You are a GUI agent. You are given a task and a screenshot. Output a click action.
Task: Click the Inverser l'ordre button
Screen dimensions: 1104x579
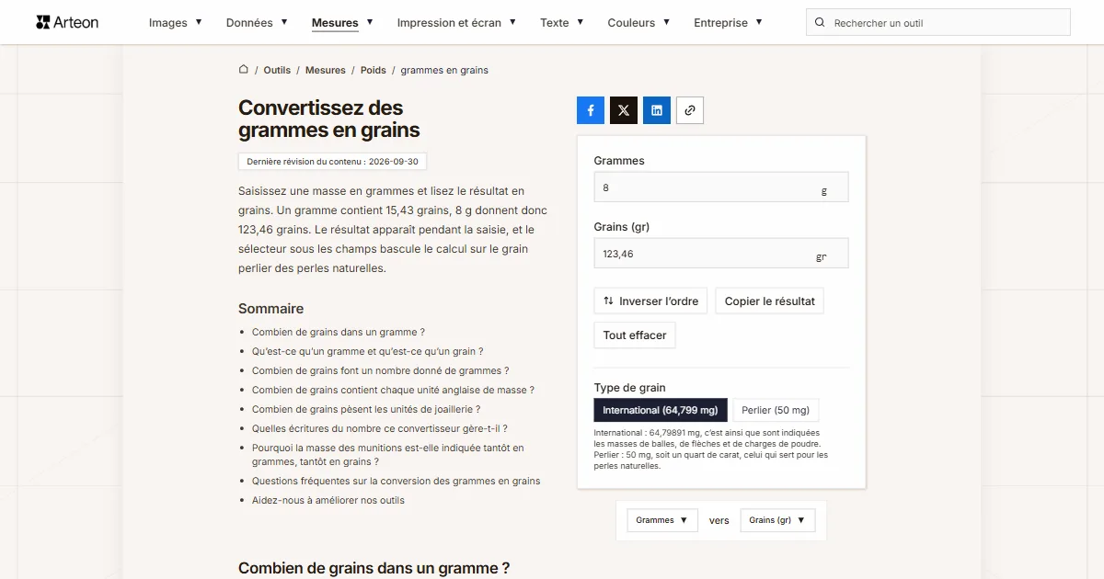[x=650, y=301]
